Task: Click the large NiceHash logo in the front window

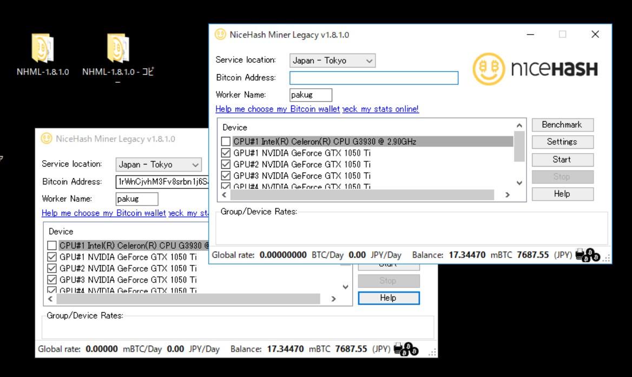Action: pos(535,69)
